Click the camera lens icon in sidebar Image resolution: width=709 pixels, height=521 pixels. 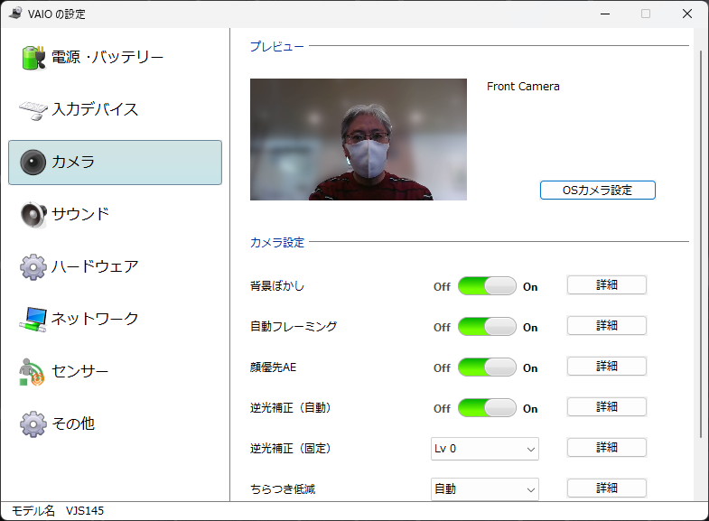pyautogui.click(x=33, y=163)
